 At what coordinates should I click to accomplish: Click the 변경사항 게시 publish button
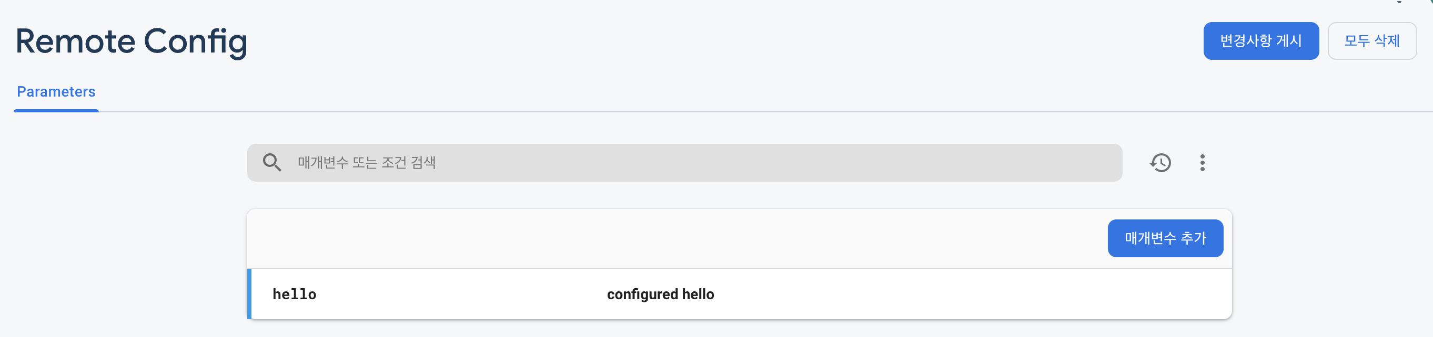pos(1260,40)
